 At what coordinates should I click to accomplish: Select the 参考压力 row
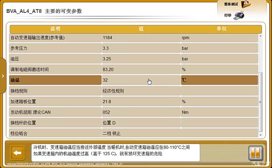pos(55,48)
